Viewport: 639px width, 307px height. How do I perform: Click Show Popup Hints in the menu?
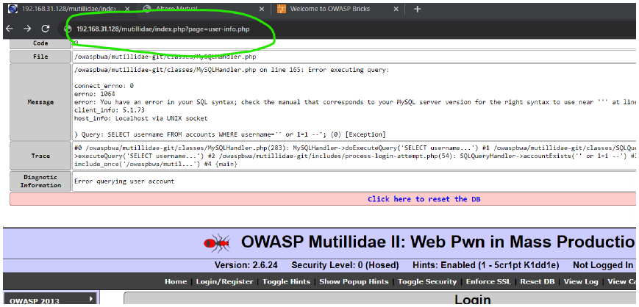click(354, 282)
